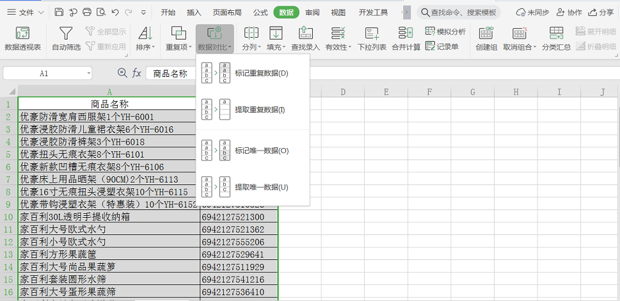Click 折叠明细 collapse details
Image resolution: width=620 pixels, height=301 pixels.
pyautogui.click(x=596, y=47)
